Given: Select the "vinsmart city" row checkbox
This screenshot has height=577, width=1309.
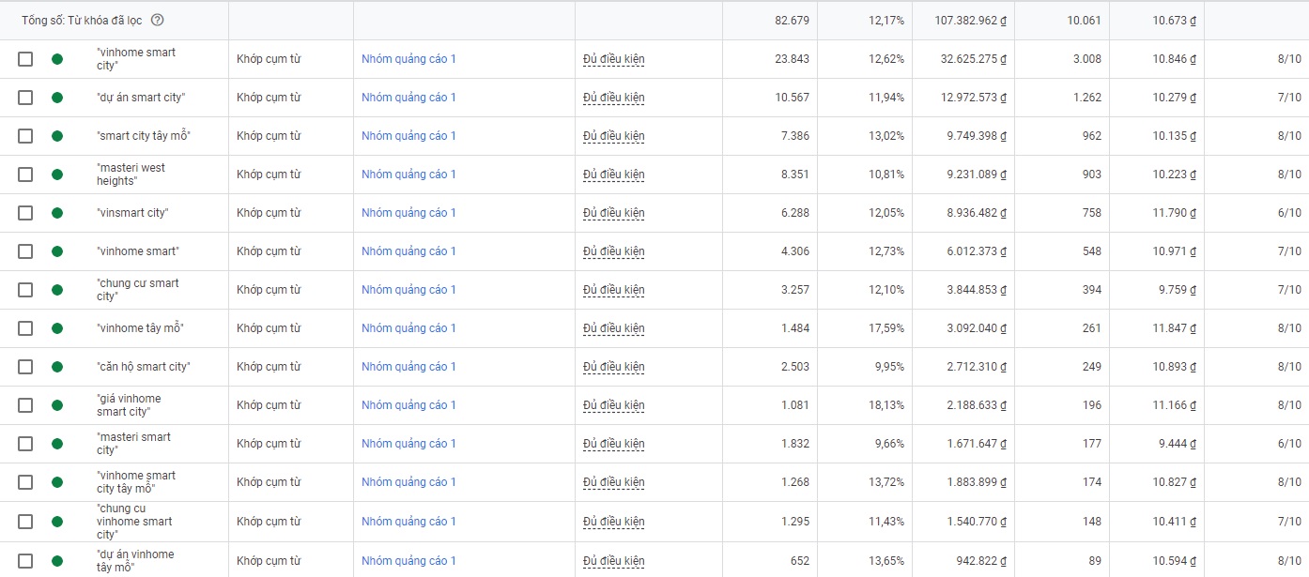Looking at the screenshot, I should click(x=25, y=213).
